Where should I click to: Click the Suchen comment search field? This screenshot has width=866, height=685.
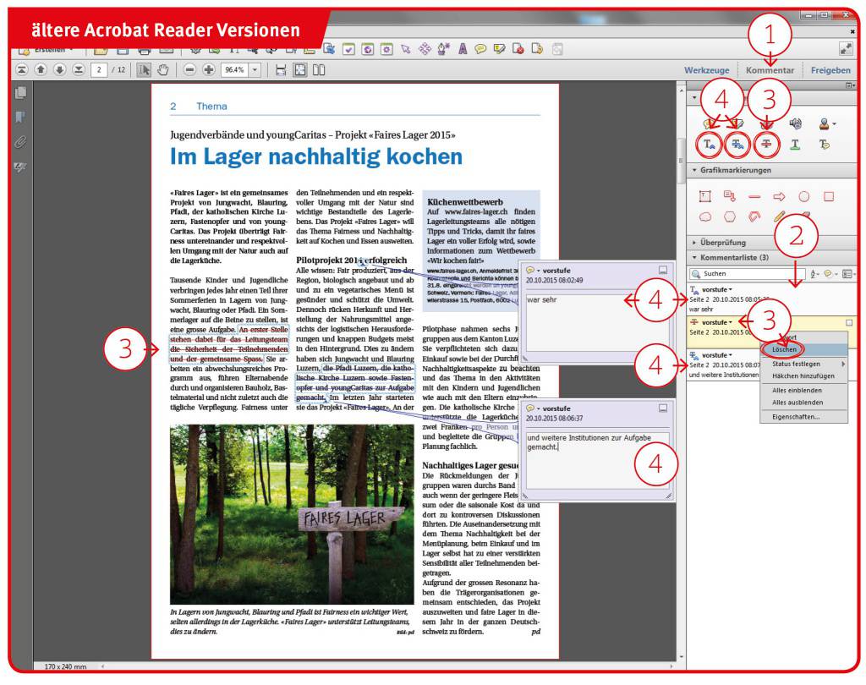pyautogui.click(x=747, y=274)
